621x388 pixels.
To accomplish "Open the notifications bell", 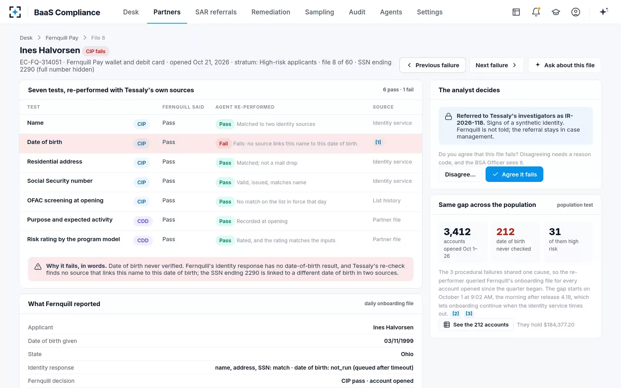I will [x=536, y=12].
